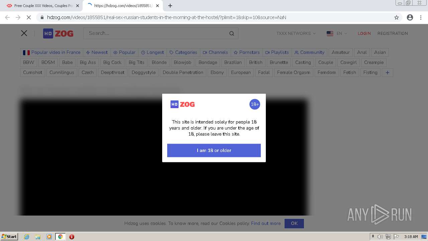Open the Newest videos tab

97,53
